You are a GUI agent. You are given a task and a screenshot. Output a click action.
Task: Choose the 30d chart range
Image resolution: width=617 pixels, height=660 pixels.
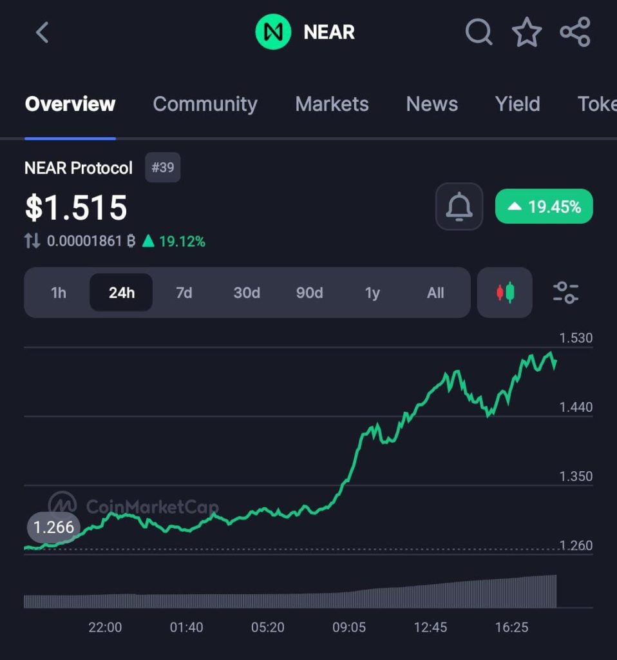247,293
